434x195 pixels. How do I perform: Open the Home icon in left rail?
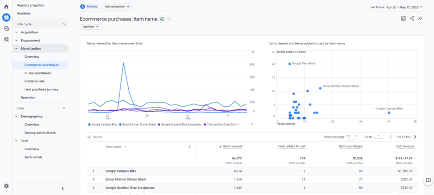click(x=6, y=7)
